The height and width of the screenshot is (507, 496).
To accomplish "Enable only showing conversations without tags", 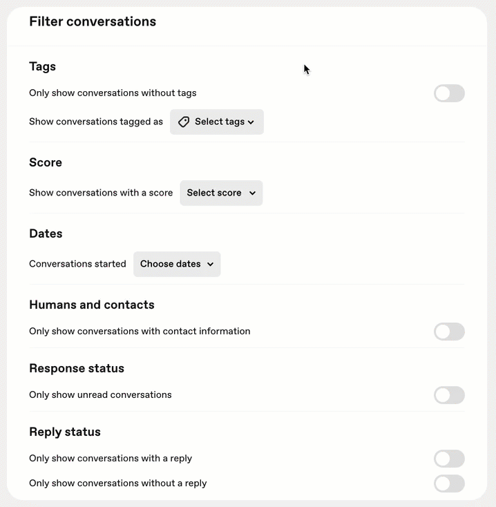I will click(449, 93).
